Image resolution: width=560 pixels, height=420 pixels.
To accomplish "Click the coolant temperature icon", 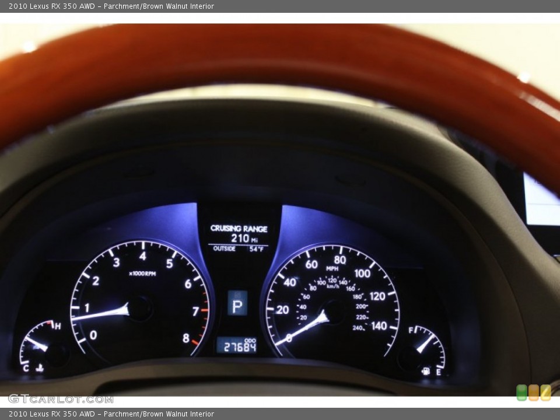I will (x=40, y=368).
